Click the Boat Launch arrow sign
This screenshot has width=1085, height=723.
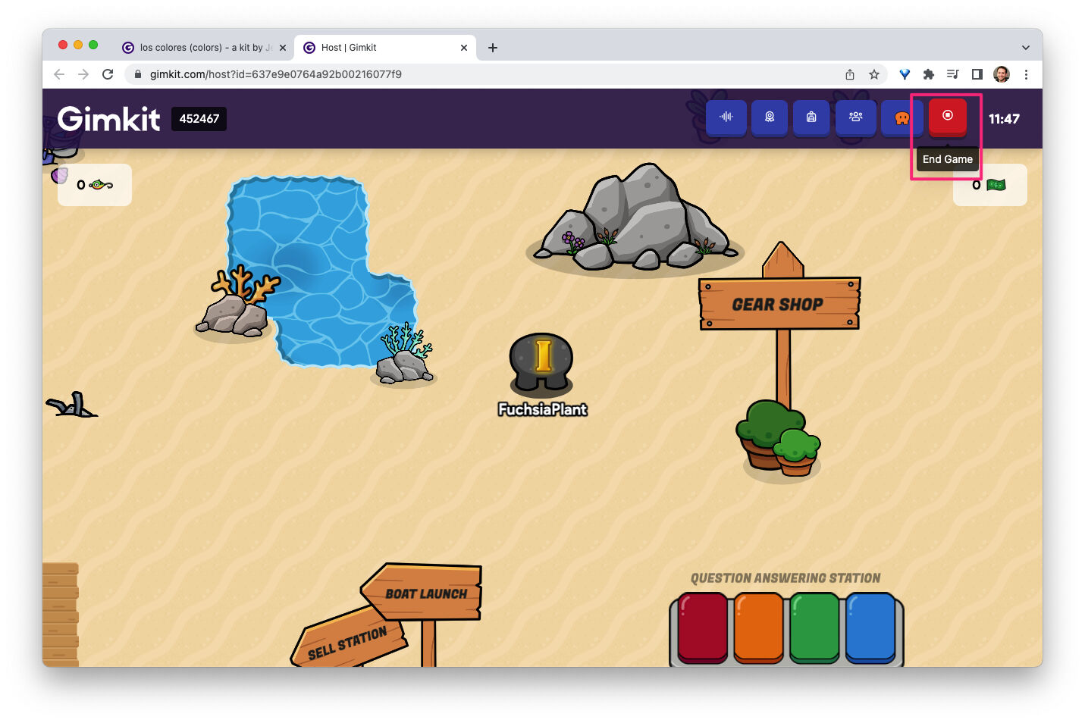[x=422, y=593]
